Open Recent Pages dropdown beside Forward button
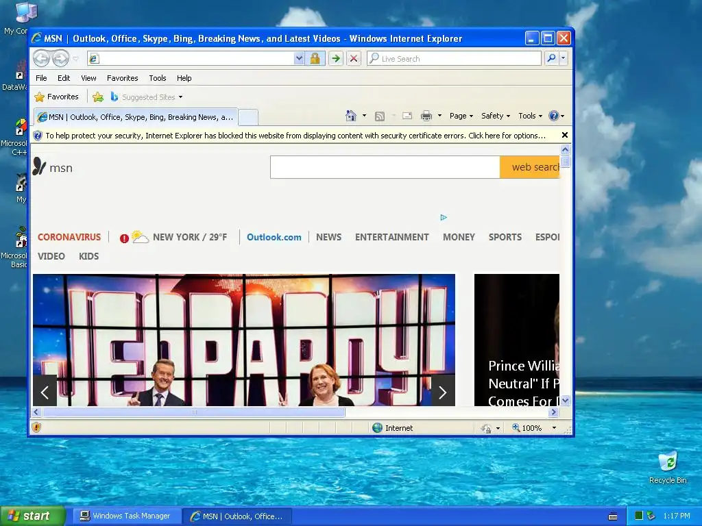The height and width of the screenshot is (526, 702). tap(75, 59)
